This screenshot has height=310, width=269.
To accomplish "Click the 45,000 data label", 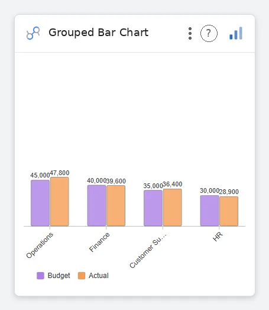I will [40, 175].
